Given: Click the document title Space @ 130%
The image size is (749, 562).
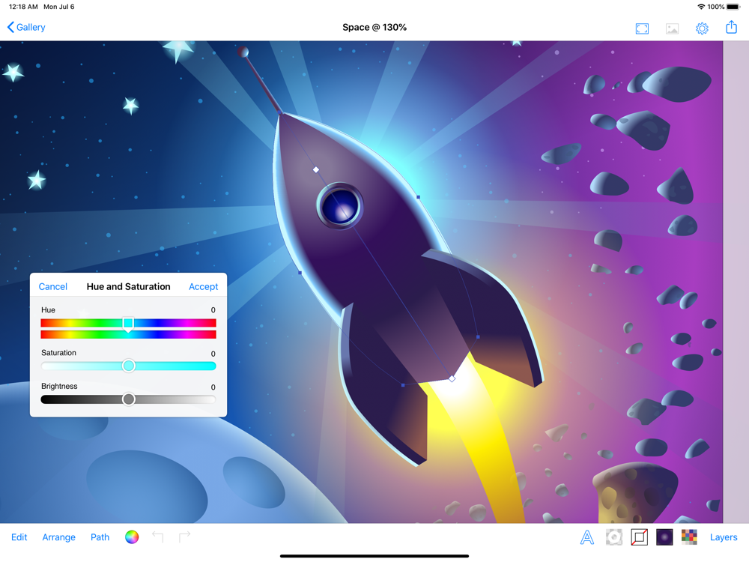Looking at the screenshot, I should click(x=374, y=27).
